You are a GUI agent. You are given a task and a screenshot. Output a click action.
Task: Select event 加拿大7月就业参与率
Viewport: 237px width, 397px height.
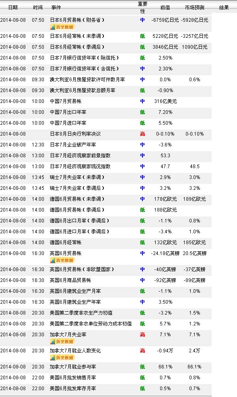point(73,367)
